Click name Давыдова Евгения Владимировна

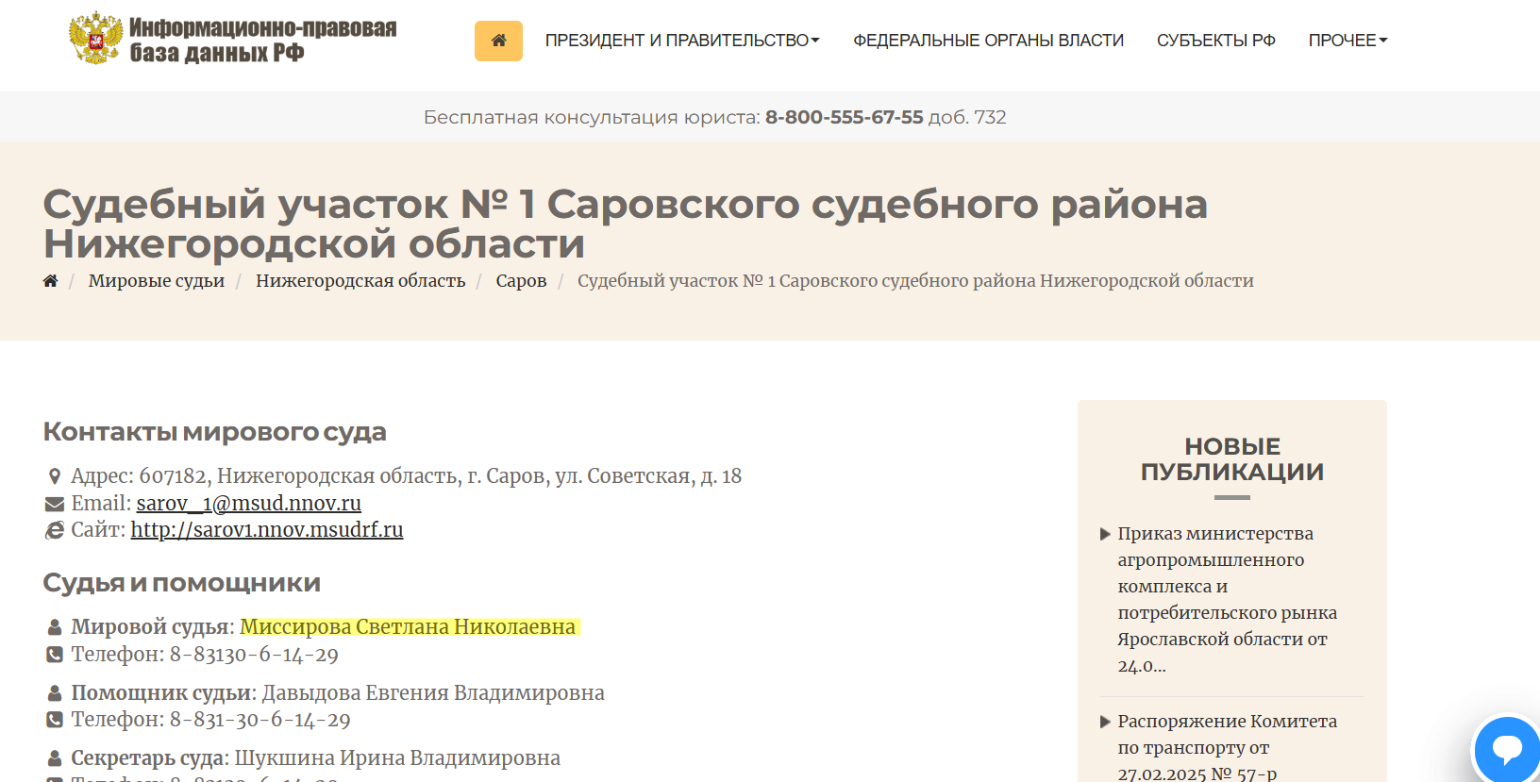click(433, 693)
